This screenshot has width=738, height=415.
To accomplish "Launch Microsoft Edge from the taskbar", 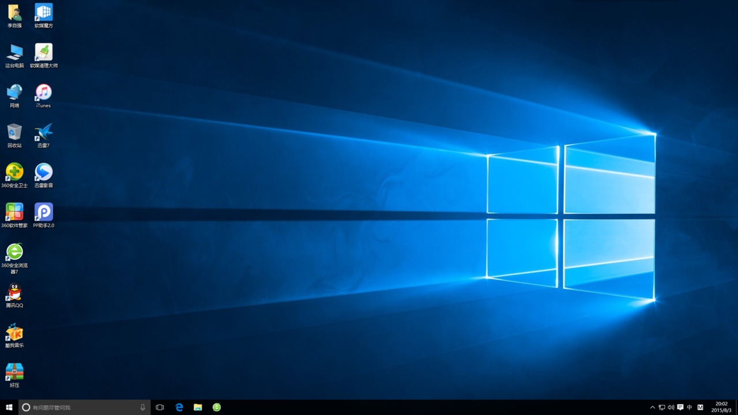I will click(x=179, y=408).
